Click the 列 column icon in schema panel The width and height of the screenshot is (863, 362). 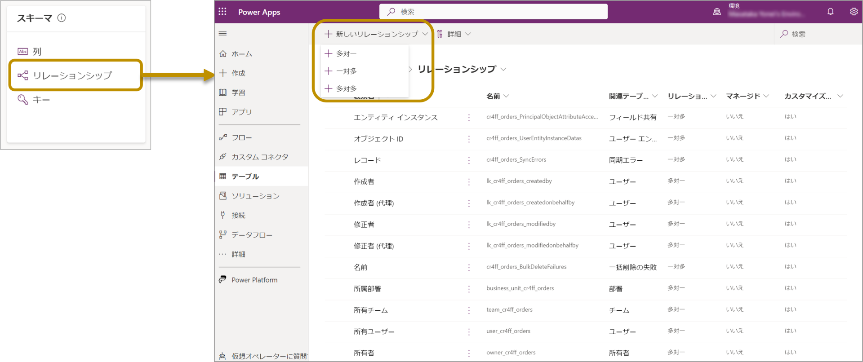pyautogui.click(x=22, y=52)
